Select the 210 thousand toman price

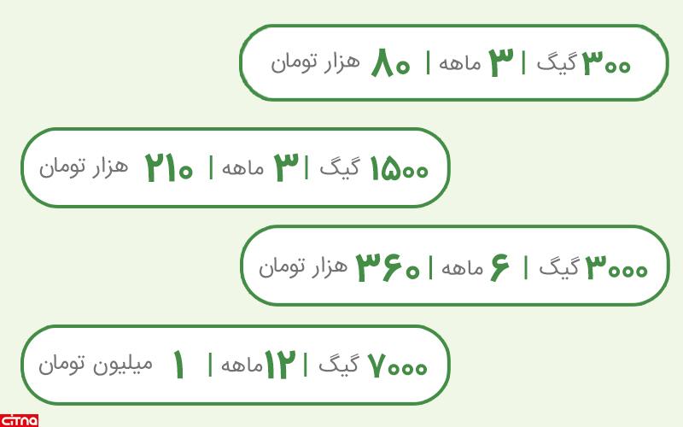(169, 168)
